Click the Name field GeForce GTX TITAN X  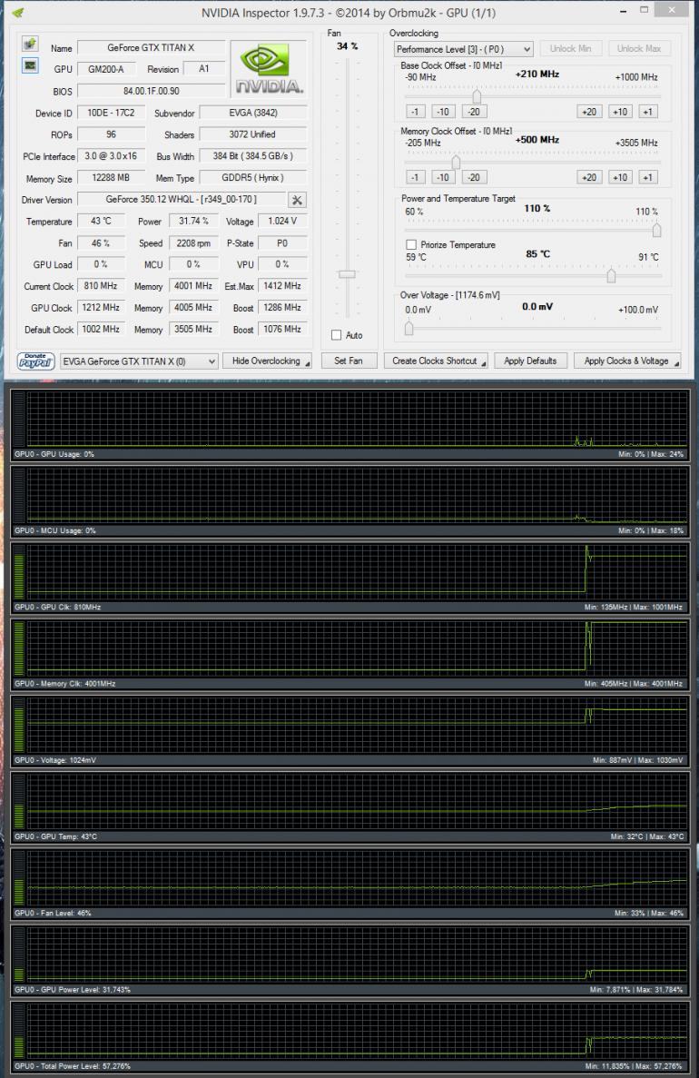152,47
